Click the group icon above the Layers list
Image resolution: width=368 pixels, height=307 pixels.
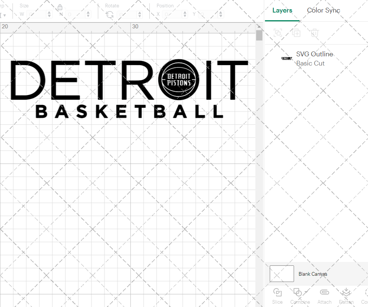[x=278, y=33]
